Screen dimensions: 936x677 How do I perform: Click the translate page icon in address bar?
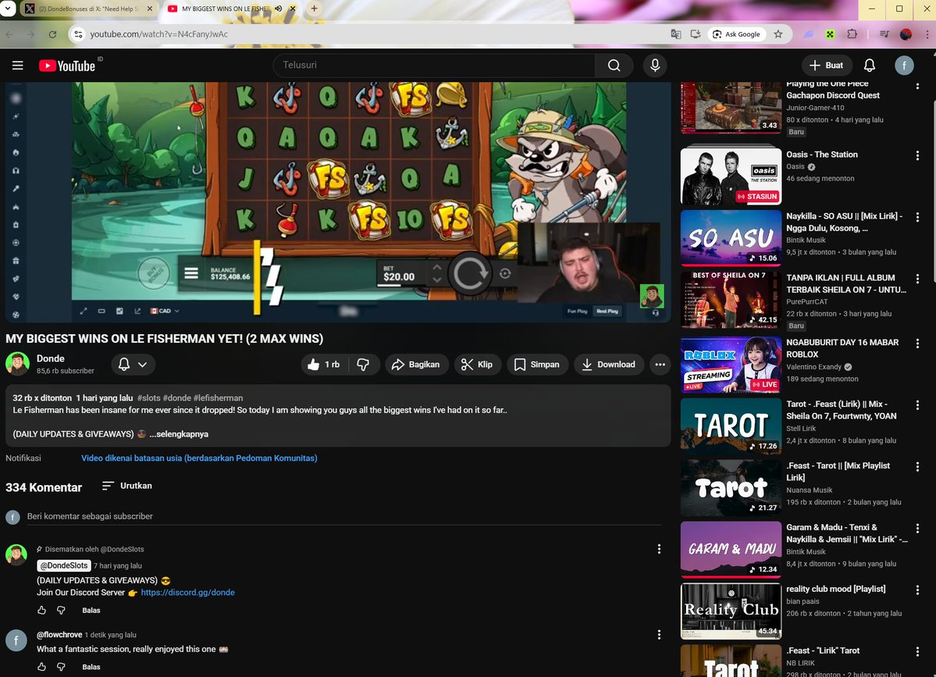[x=676, y=34]
